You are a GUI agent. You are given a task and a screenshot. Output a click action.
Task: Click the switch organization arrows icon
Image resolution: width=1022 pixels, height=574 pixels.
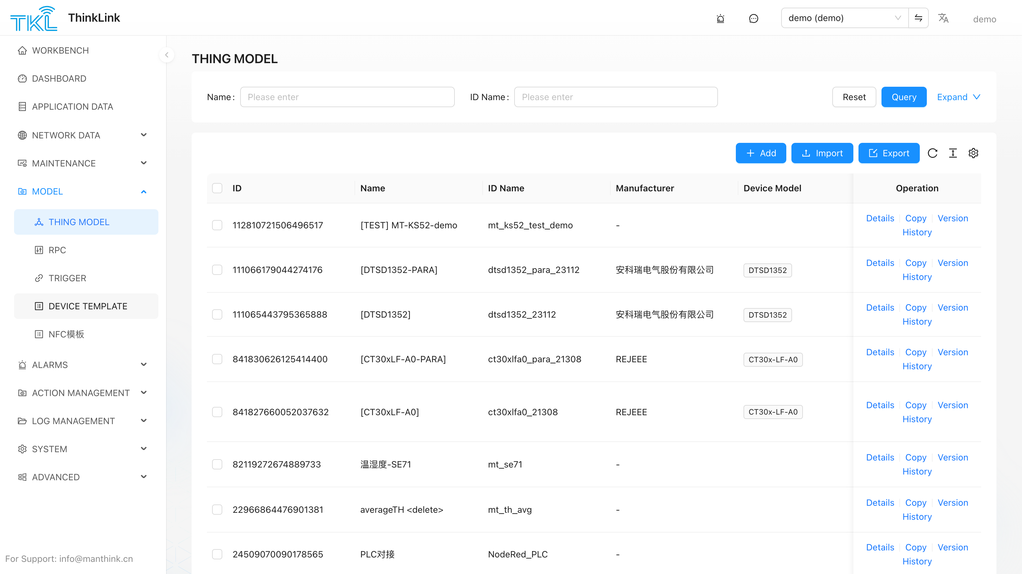tap(919, 18)
